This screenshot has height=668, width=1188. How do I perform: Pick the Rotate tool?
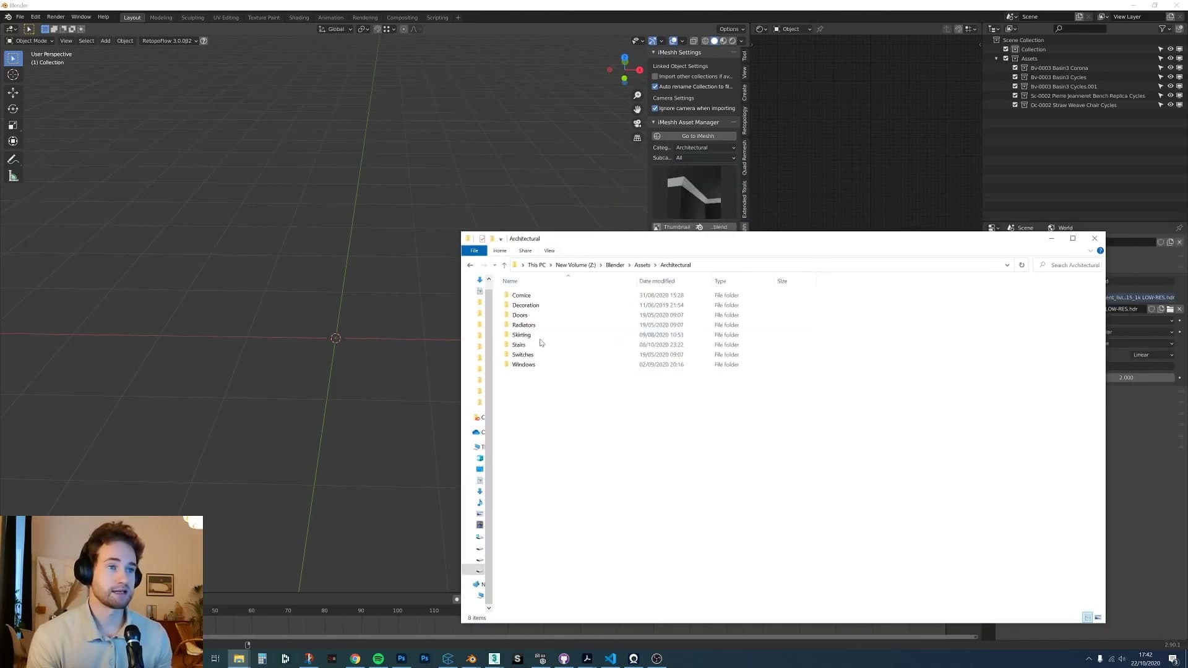(x=13, y=109)
